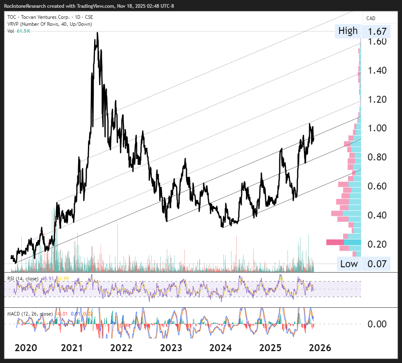Click the High 1.67 price label
This screenshot has height=363, width=402.
pyautogui.click(x=362, y=31)
